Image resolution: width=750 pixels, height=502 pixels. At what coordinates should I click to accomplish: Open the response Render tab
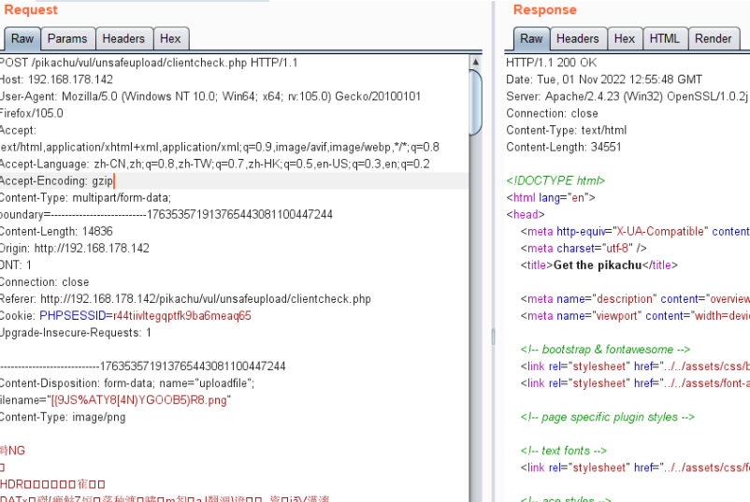pos(714,39)
